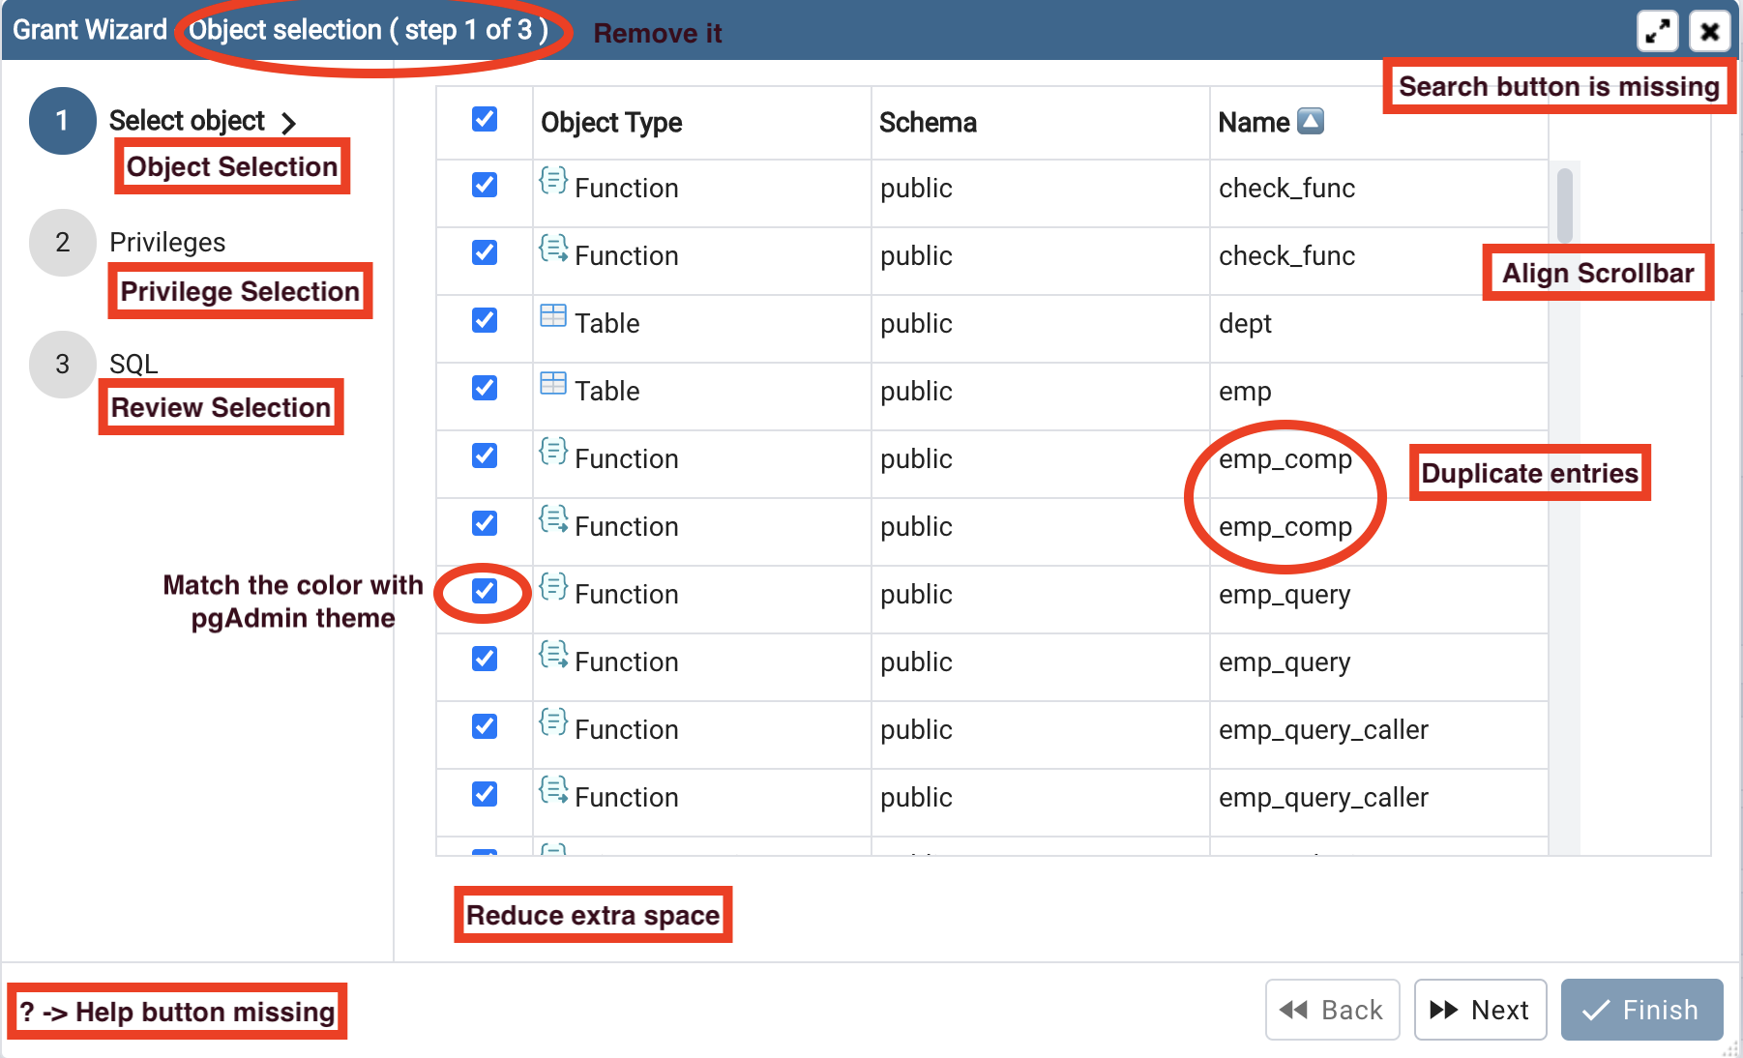Click the sort arrow beside Name column
The height and width of the screenshot is (1058, 1743).
[1310, 122]
